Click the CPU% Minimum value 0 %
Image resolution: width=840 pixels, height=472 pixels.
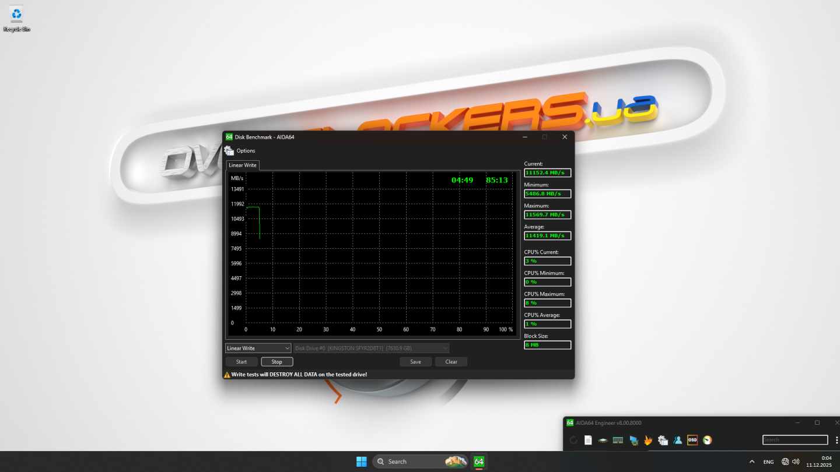[547, 282]
